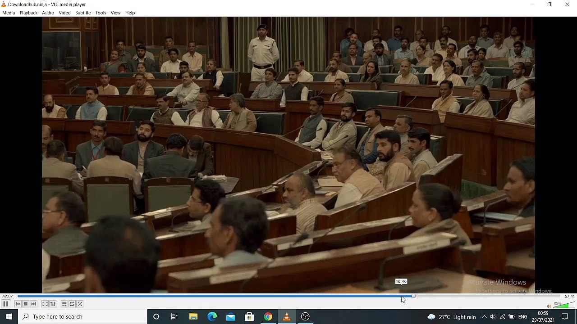Check the battery status tray icon

[x=512, y=317]
